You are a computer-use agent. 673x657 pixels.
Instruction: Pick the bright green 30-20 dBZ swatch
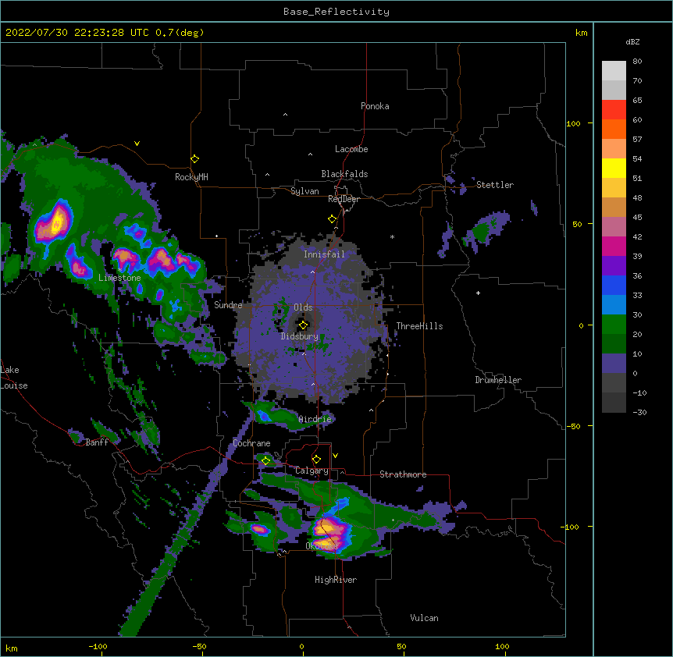[x=614, y=325]
